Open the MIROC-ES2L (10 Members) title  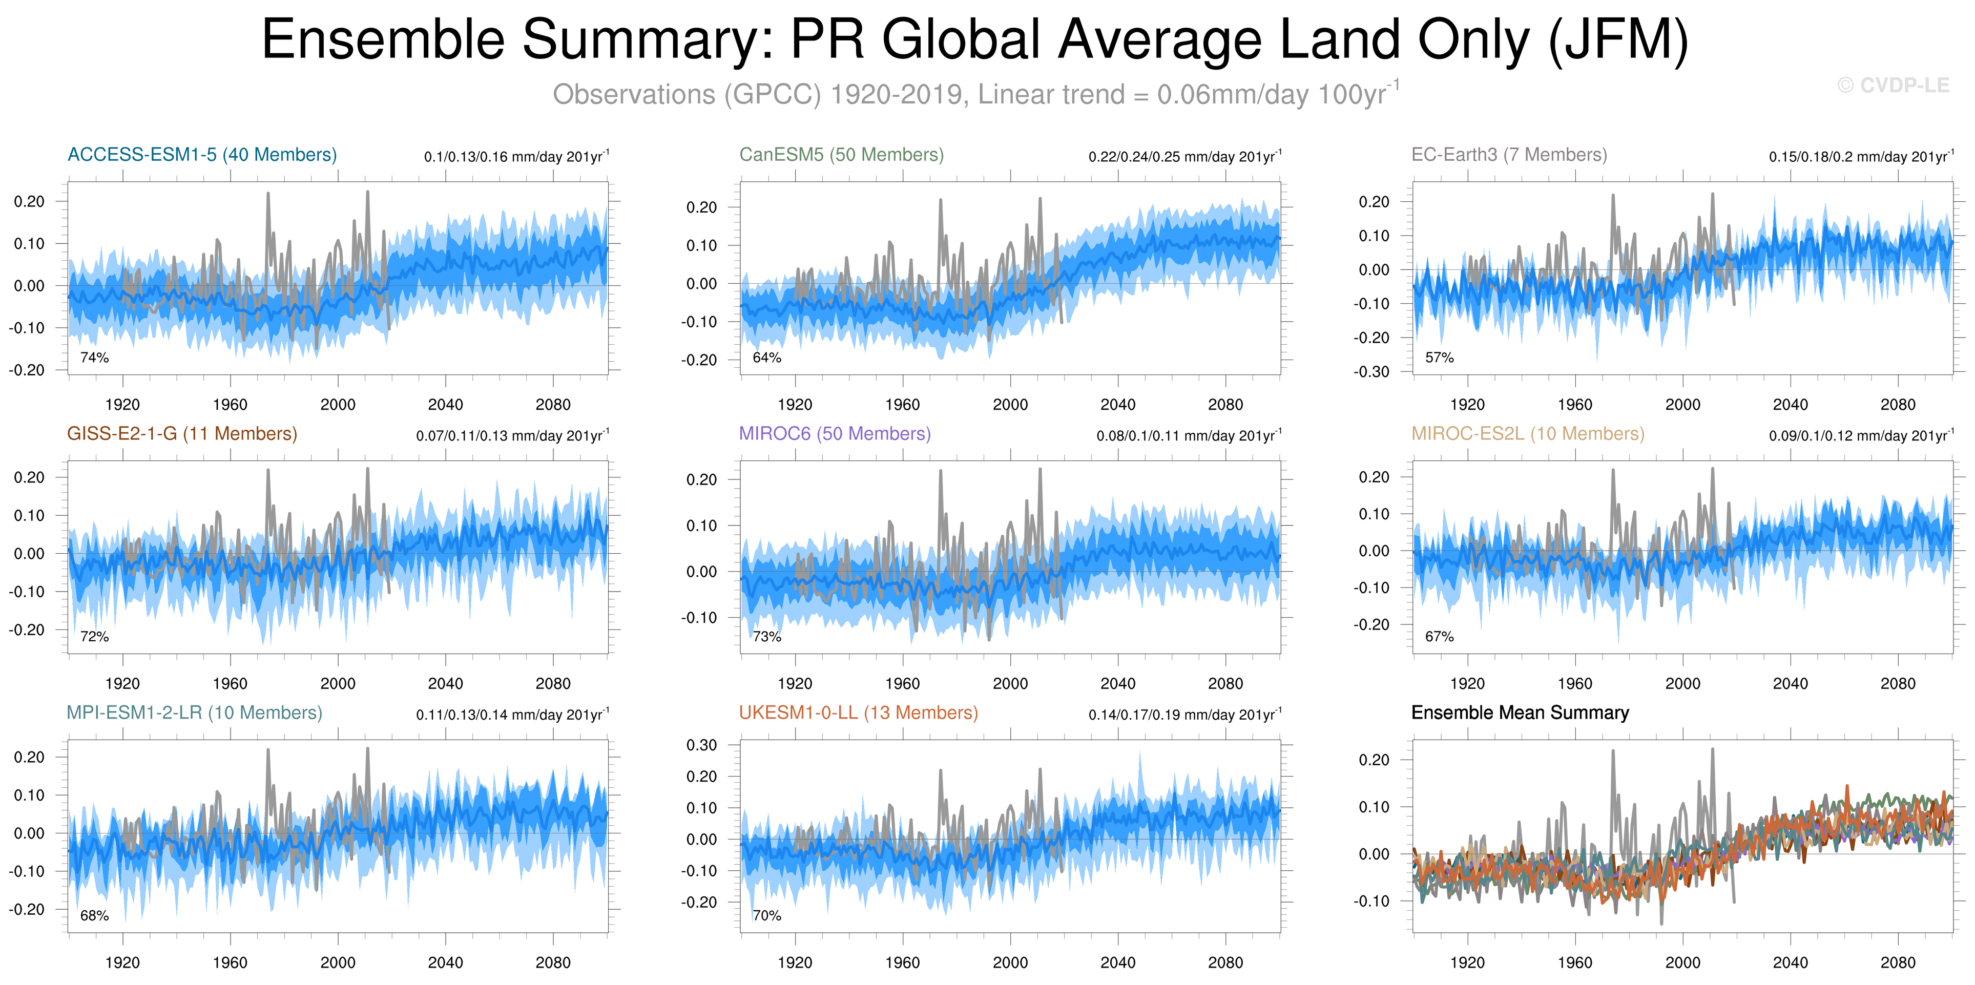click(x=1527, y=434)
